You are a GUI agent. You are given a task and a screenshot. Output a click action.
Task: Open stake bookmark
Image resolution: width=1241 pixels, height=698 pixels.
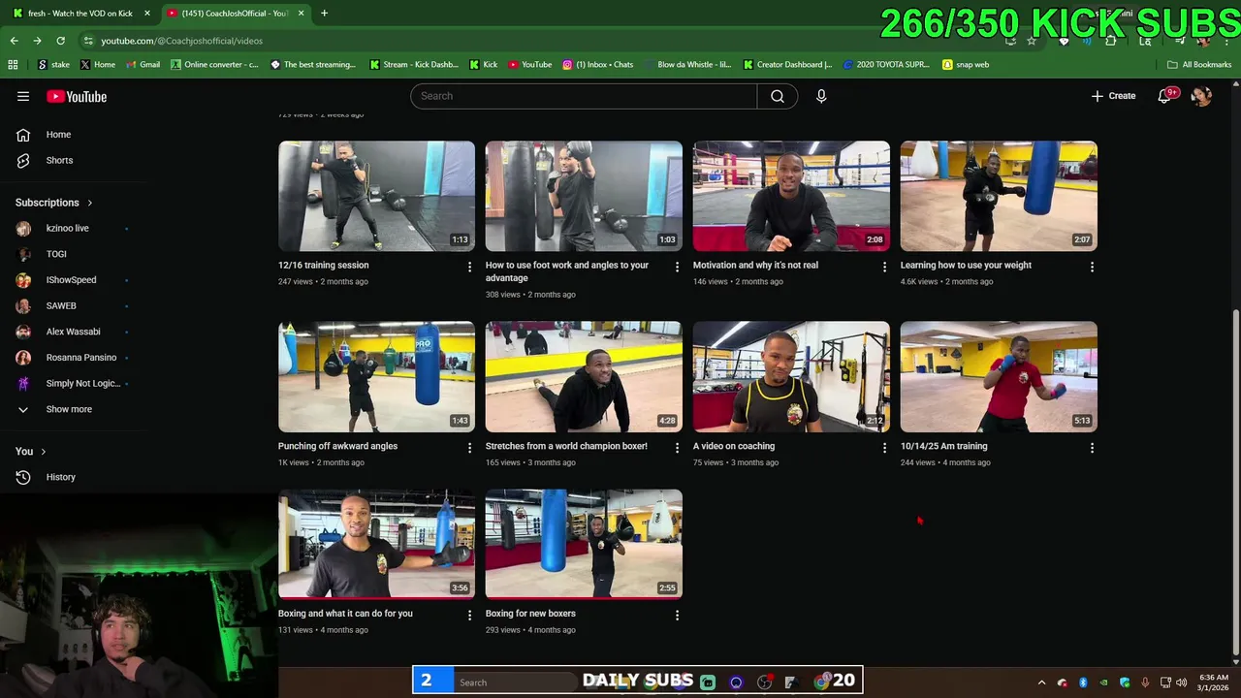pyautogui.click(x=53, y=65)
